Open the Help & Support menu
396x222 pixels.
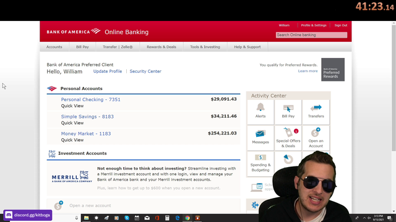[247, 47]
